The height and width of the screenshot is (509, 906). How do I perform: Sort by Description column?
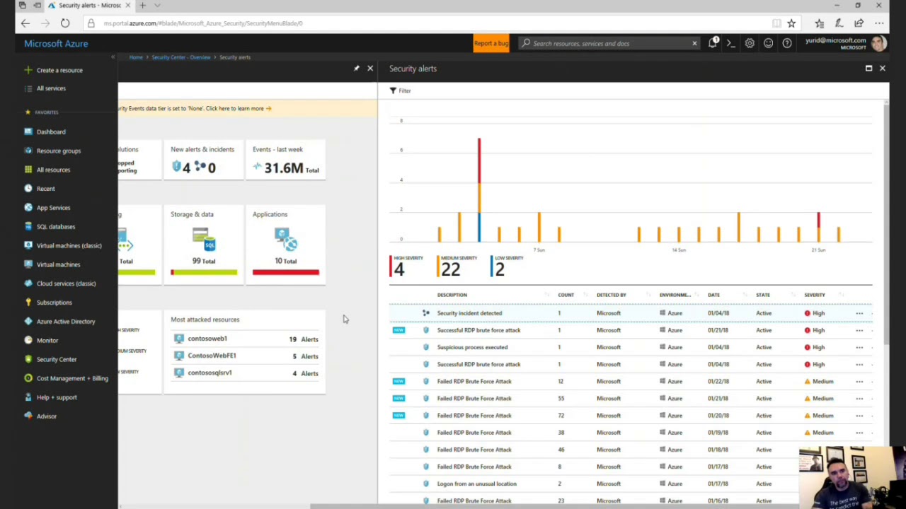click(x=452, y=295)
